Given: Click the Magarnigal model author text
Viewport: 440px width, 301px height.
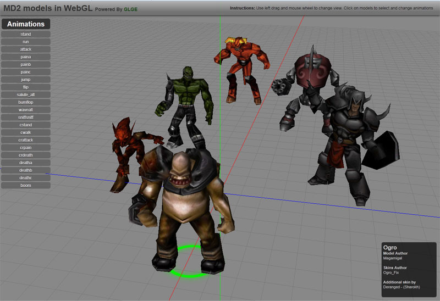Looking at the screenshot, I should point(393,258).
